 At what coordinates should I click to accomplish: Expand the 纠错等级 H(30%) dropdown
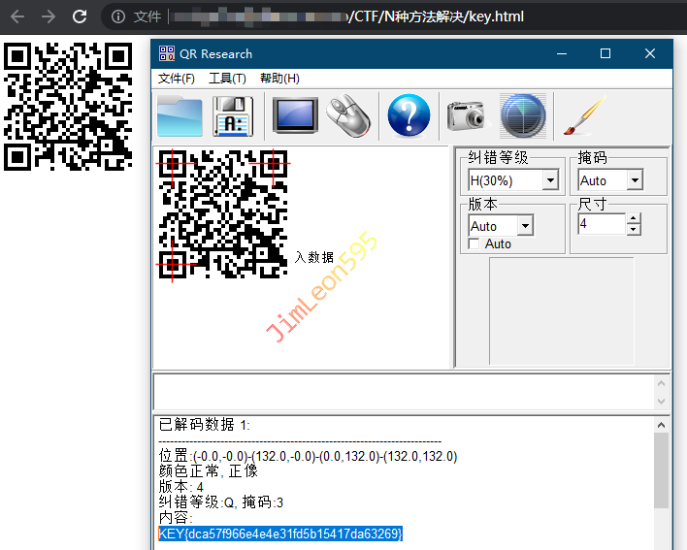550,180
